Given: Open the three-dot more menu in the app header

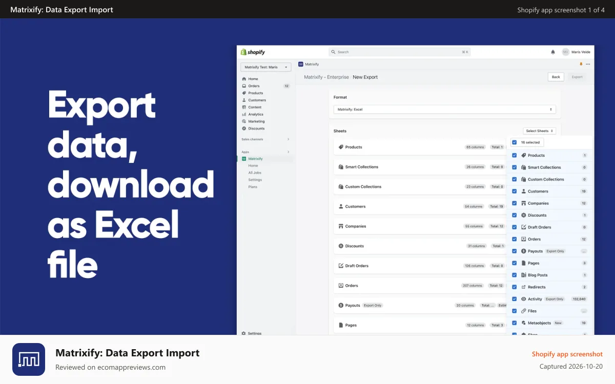Looking at the screenshot, I should point(588,64).
